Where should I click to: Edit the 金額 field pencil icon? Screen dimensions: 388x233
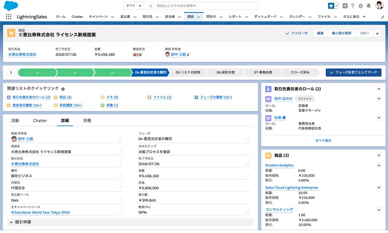[248, 176]
